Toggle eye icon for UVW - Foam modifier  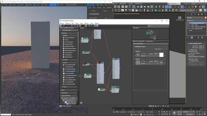point(188,25)
